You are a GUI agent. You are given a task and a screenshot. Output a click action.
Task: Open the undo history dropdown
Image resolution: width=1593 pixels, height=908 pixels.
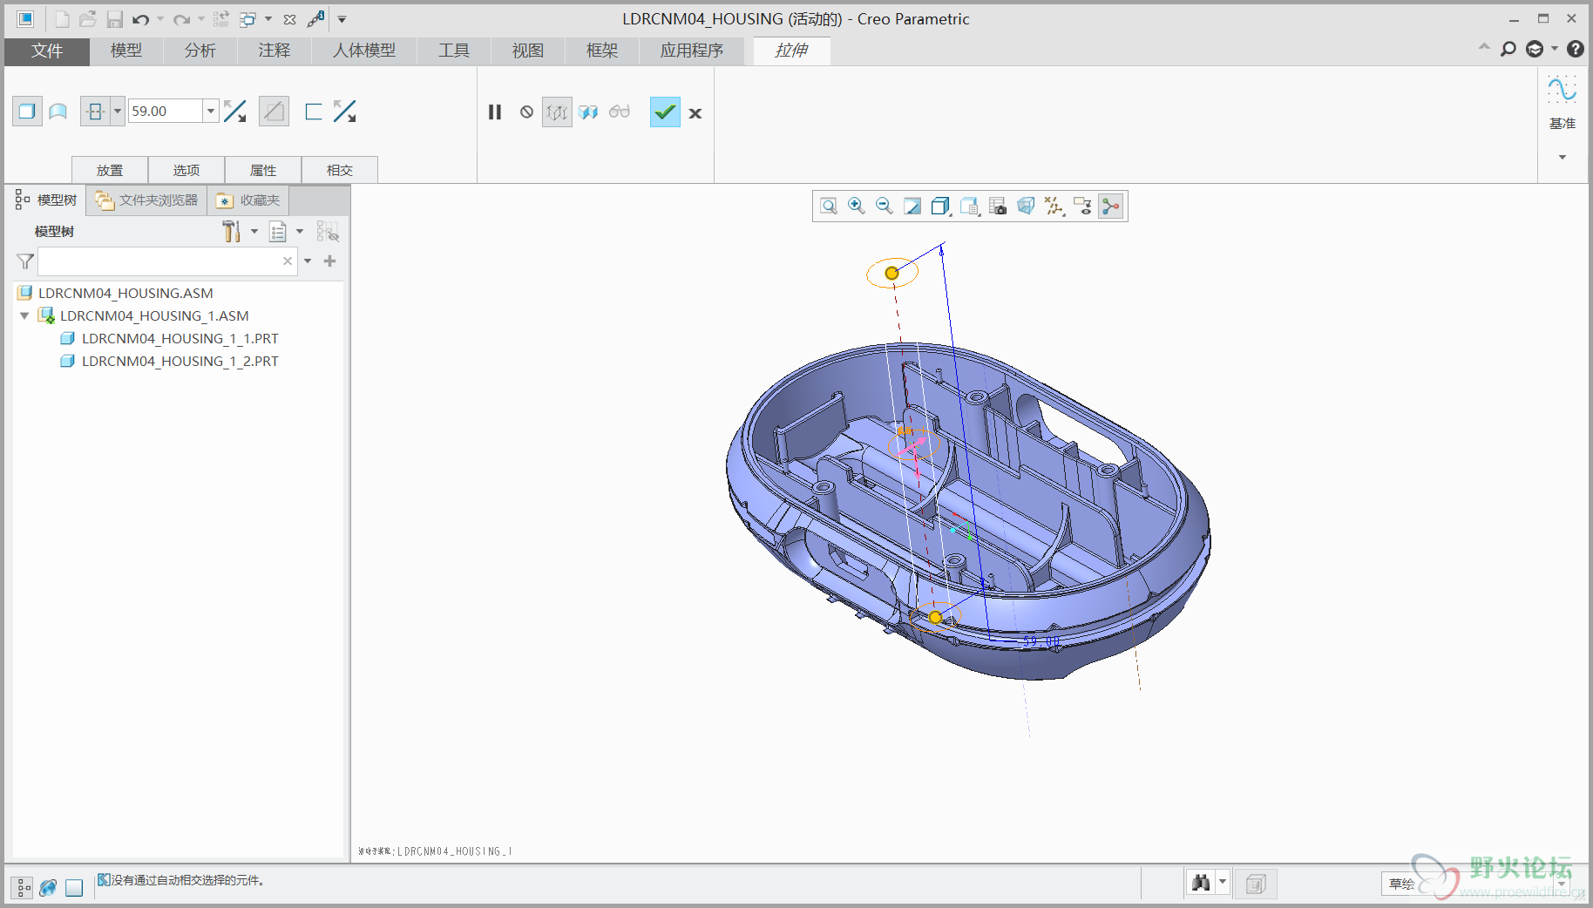(160, 19)
